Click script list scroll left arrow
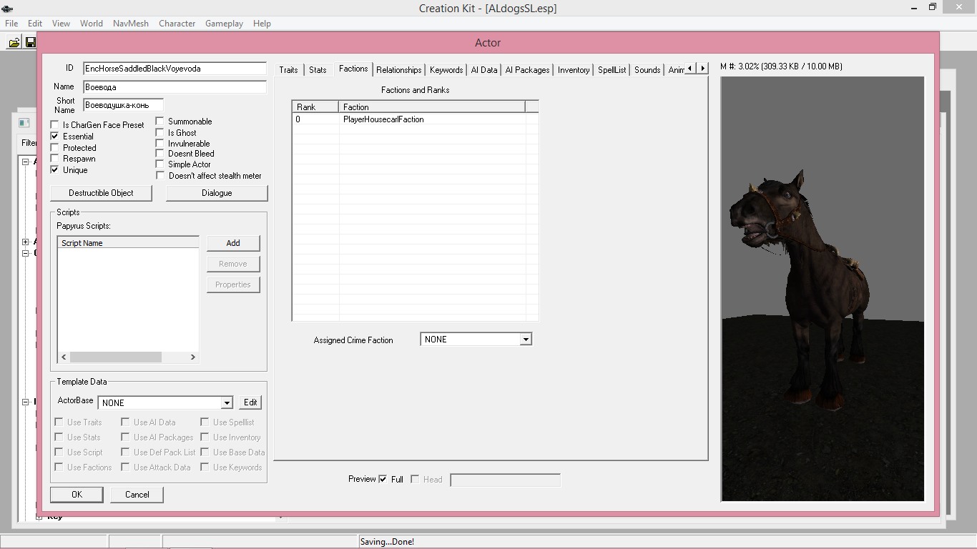This screenshot has width=977, height=549. [64, 357]
